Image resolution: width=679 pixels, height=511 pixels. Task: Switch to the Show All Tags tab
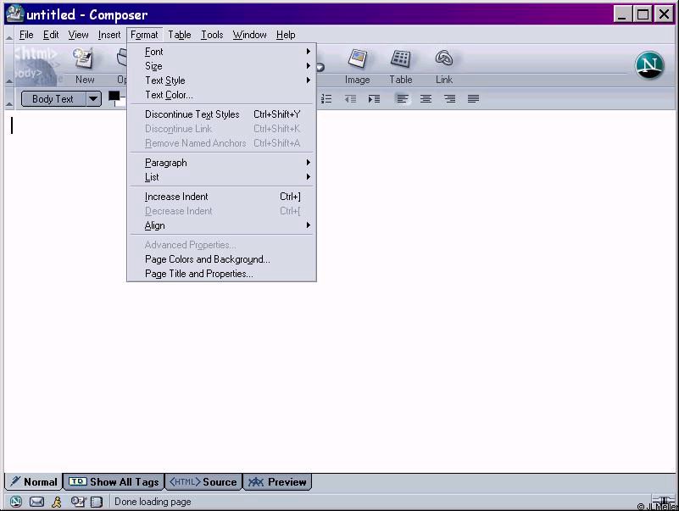[x=114, y=481]
